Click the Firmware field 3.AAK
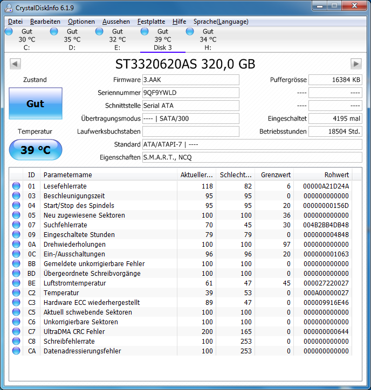 tap(191, 80)
